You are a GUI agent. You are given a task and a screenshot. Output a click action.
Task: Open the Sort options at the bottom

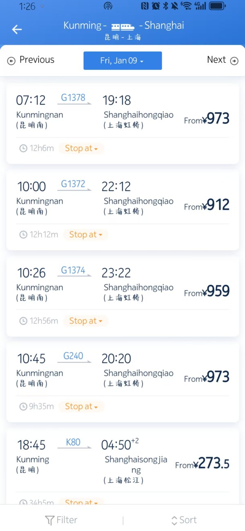[x=183, y=520]
